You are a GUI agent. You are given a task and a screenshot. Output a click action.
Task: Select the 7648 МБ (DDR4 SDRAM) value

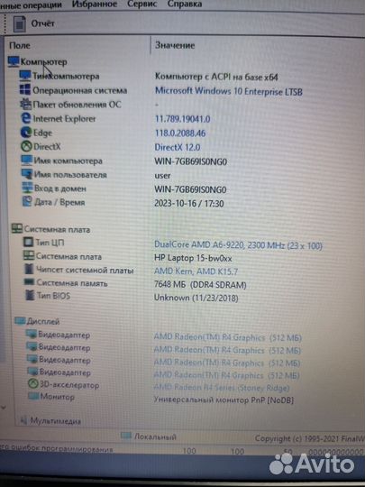[200, 284]
